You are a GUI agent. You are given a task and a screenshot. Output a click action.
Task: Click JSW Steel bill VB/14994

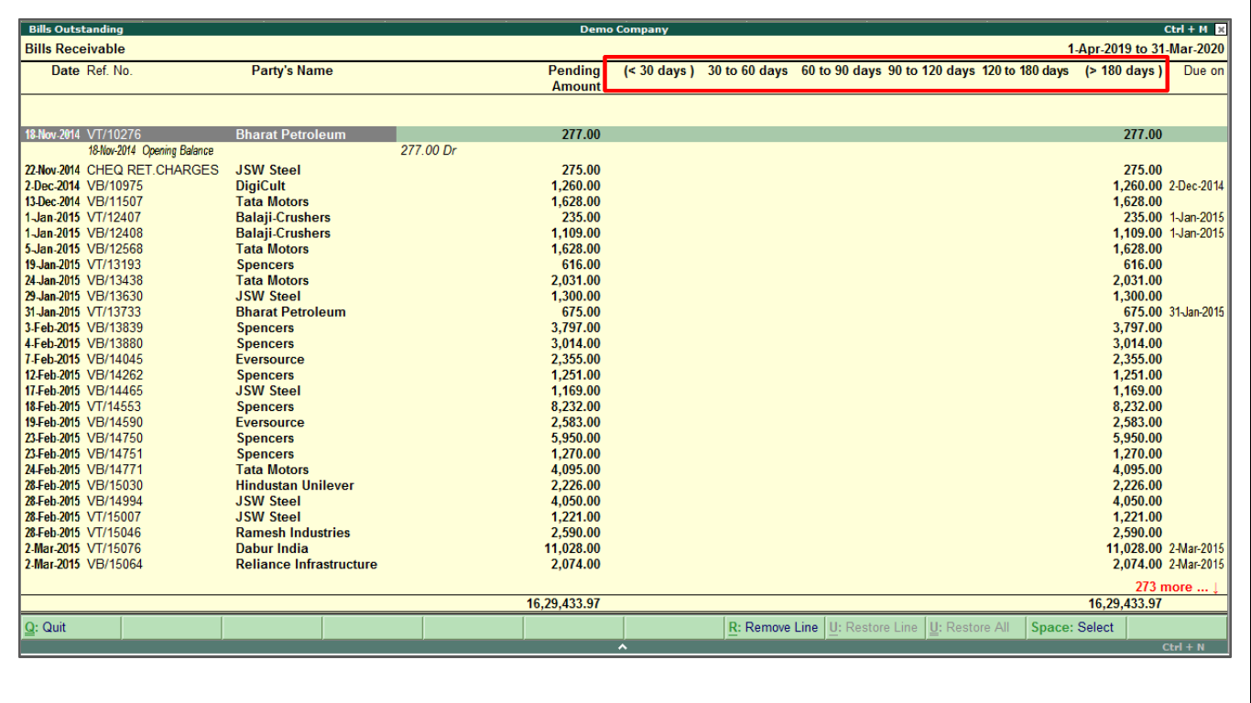[x=624, y=502]
